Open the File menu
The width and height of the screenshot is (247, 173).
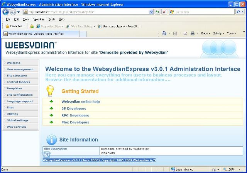click(8, 19)
